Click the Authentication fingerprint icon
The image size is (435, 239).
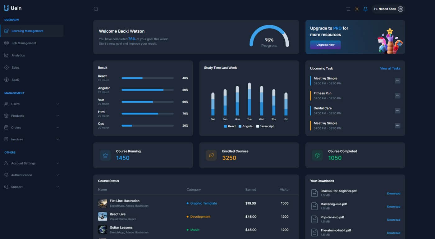pyautogui.click(x=6, y=175)
